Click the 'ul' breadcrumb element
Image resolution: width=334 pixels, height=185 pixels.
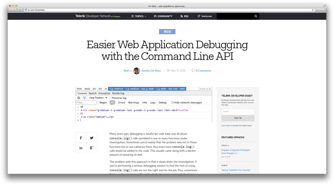pos(106,89)
